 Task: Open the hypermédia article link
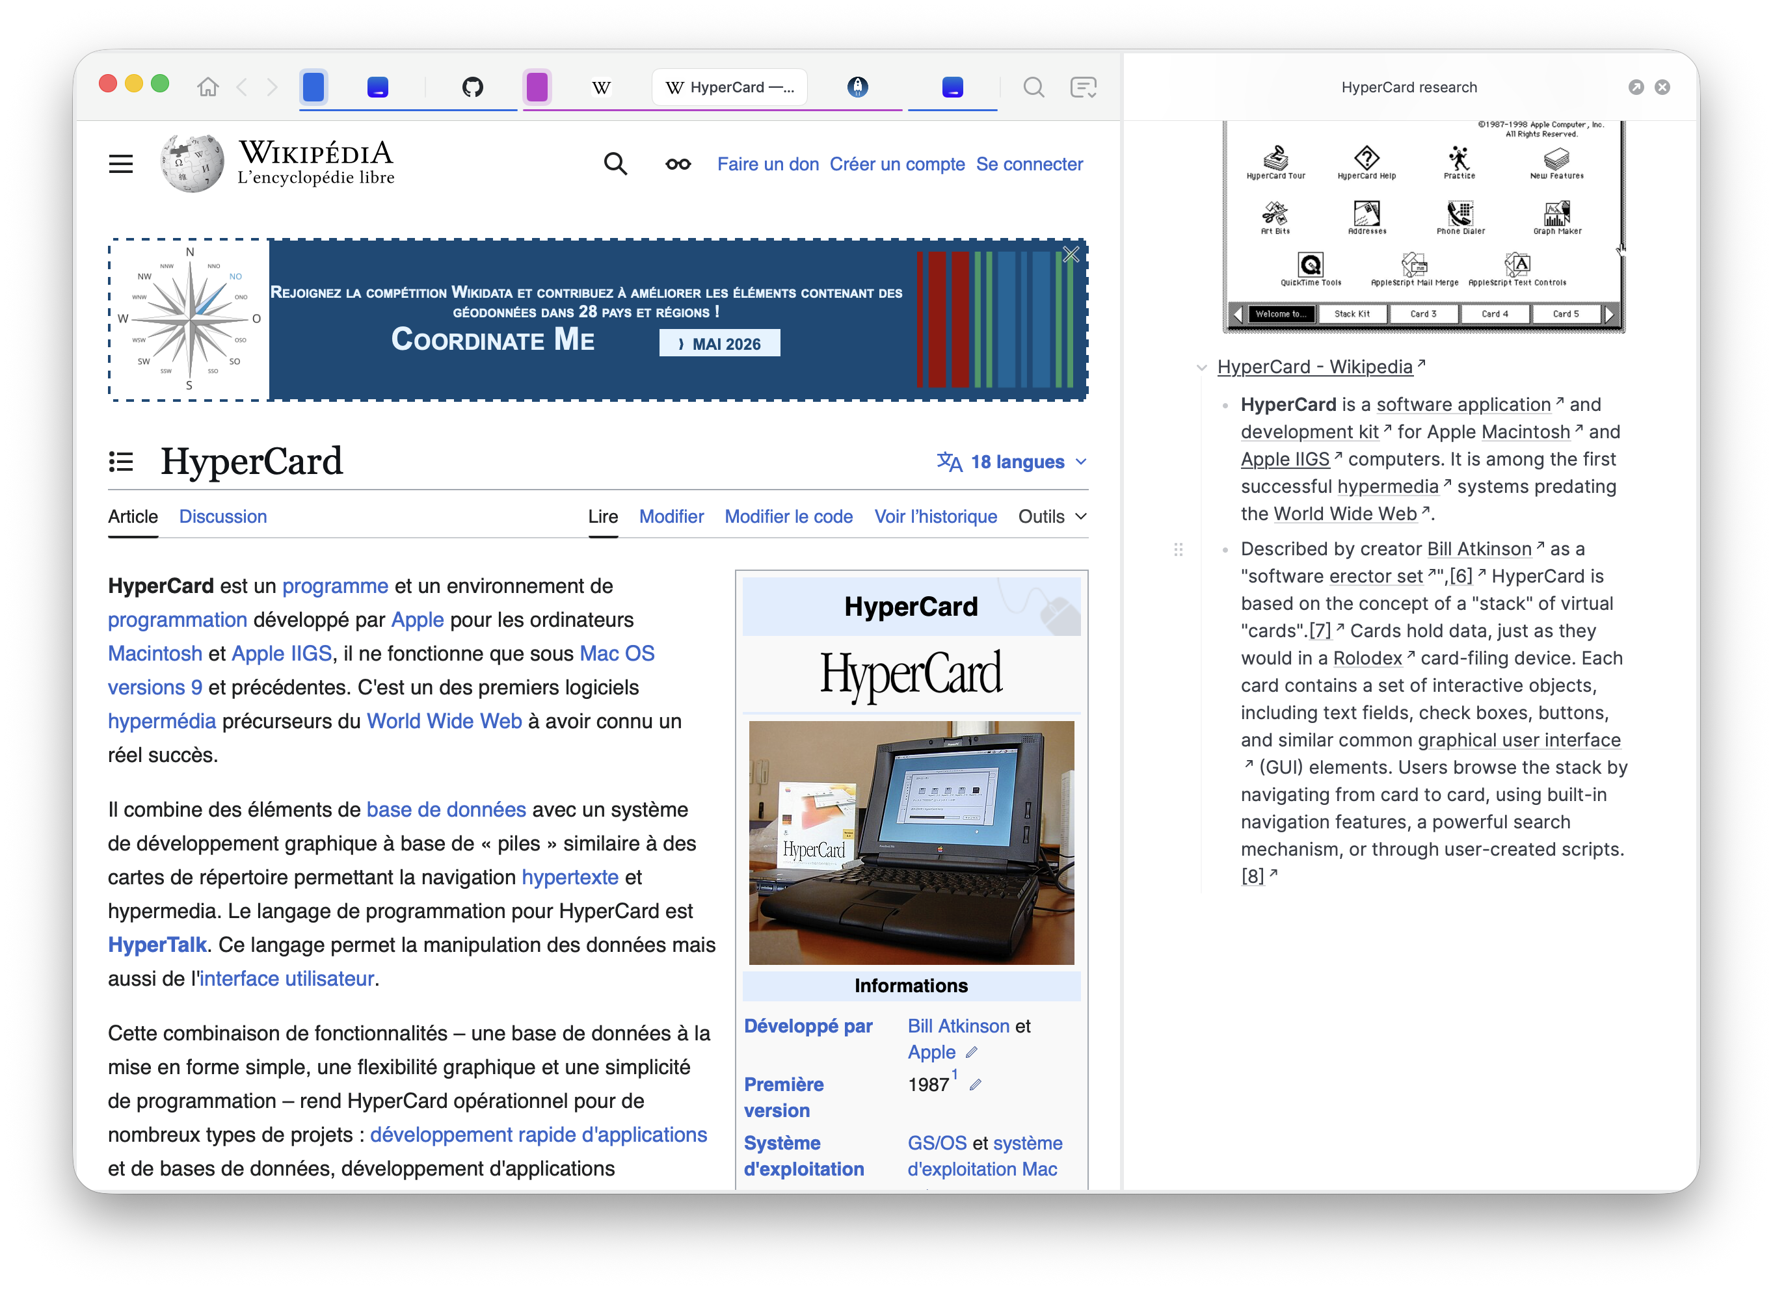[x=162, y=721]
